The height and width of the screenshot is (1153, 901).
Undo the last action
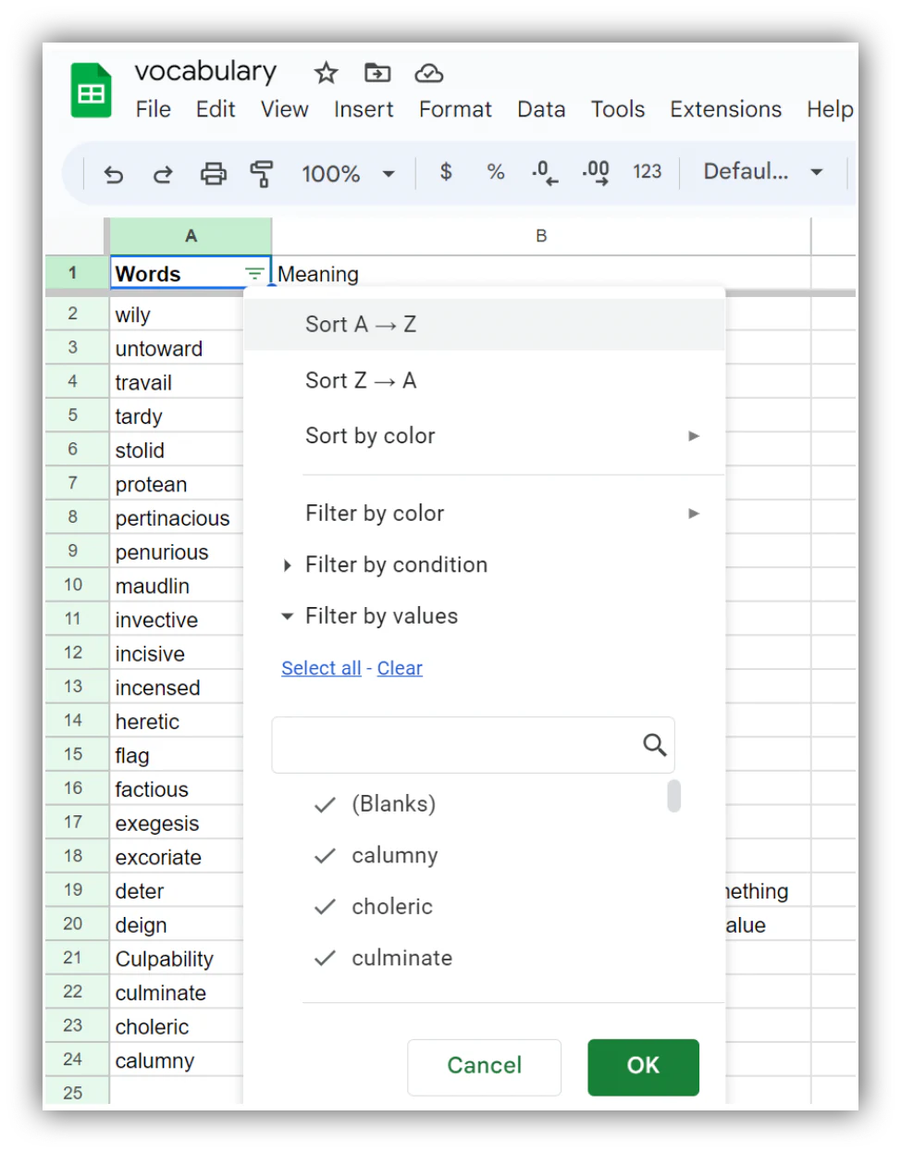pos(113,173)
